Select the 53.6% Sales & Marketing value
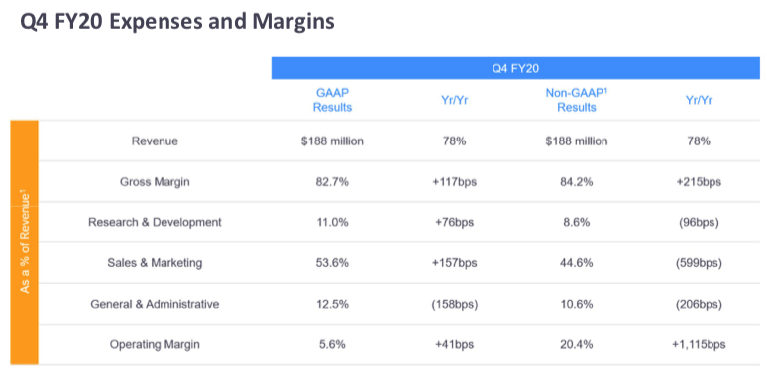The height and width of the screenshot is (377, 767). [x=332, y=263]
